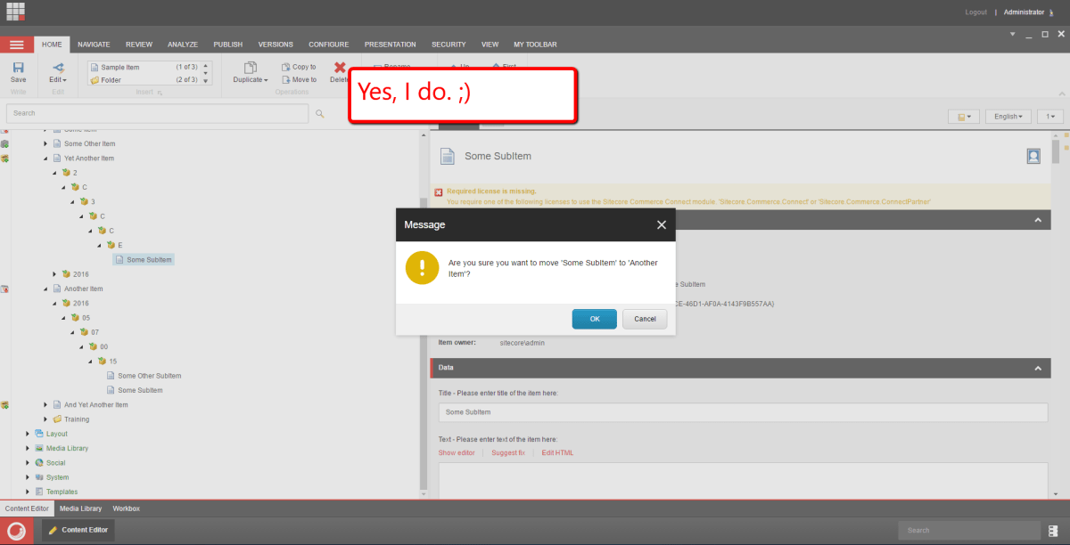Screen dimensions: 1070x545
Task: Expand the Some Other Item tree node
Action: coord(46,143)
